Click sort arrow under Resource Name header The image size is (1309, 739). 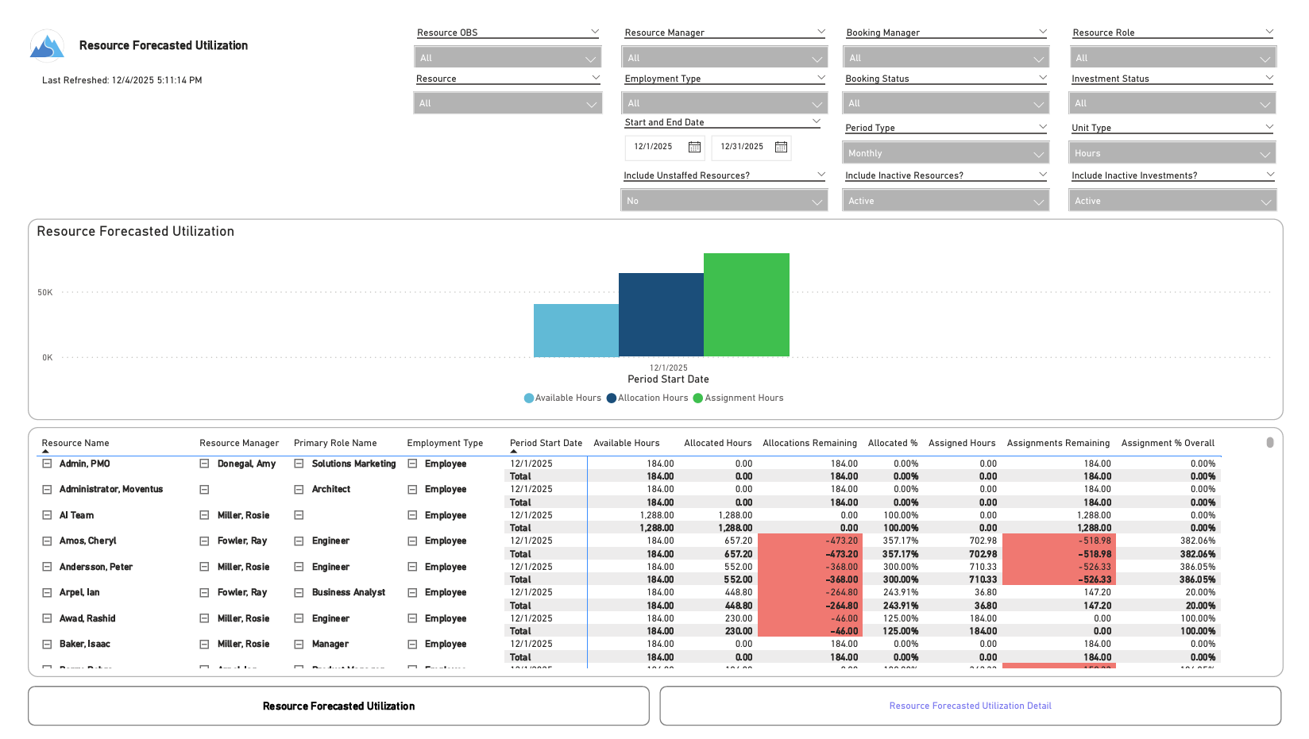46,452
